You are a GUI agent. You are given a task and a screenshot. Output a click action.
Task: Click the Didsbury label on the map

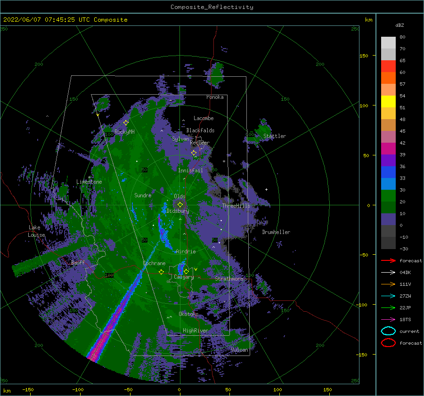click(x=178, y=211)
